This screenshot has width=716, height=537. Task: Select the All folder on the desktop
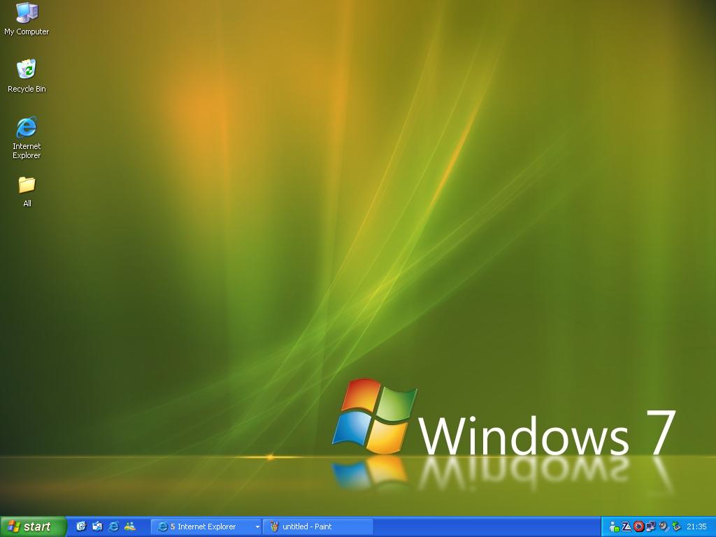pos(27,192)
